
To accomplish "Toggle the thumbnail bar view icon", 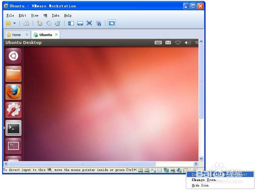I will point(80,24).
